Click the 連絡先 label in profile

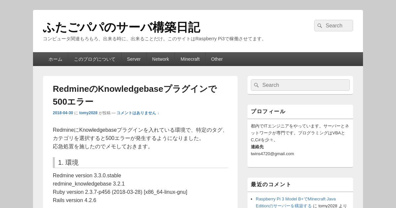coord(257,147)
